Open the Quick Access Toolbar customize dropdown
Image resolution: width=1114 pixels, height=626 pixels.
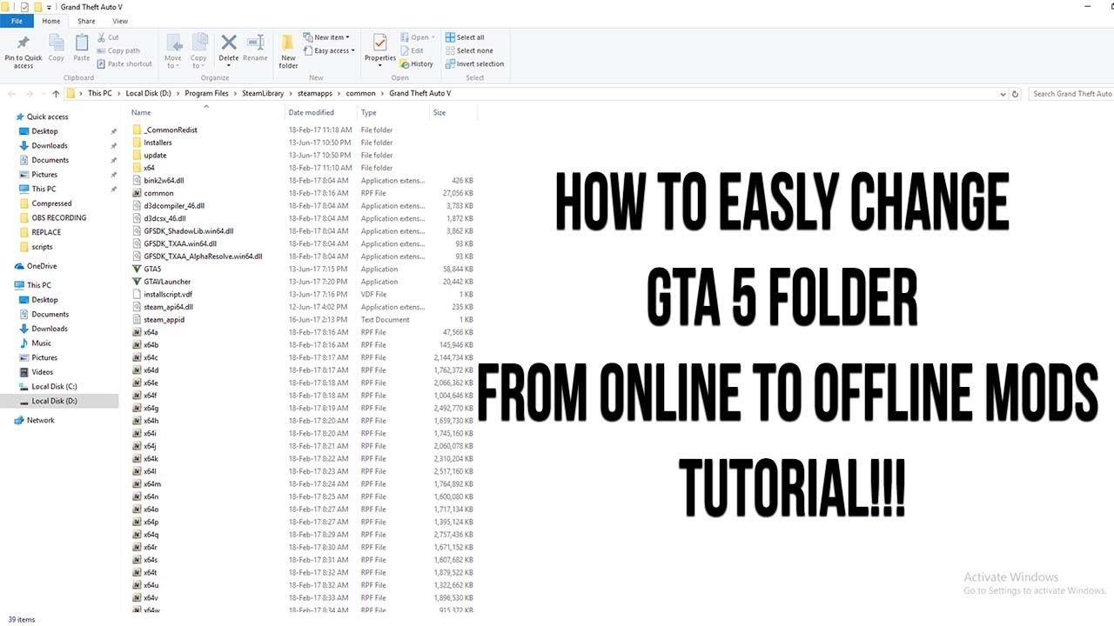tap(50, 8)
